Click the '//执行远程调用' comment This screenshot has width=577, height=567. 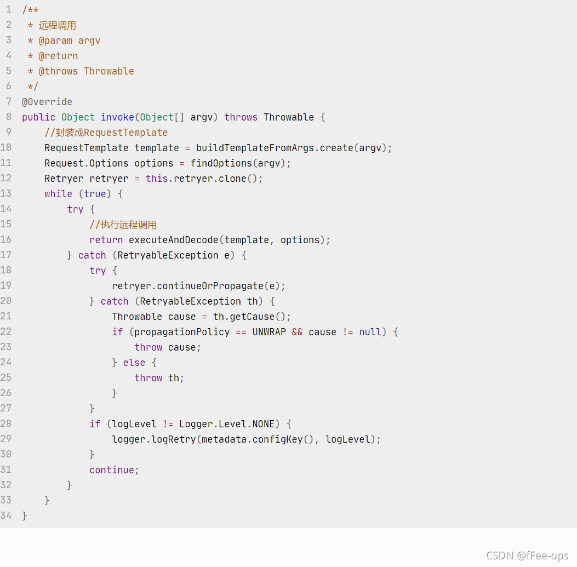point(123,225)
